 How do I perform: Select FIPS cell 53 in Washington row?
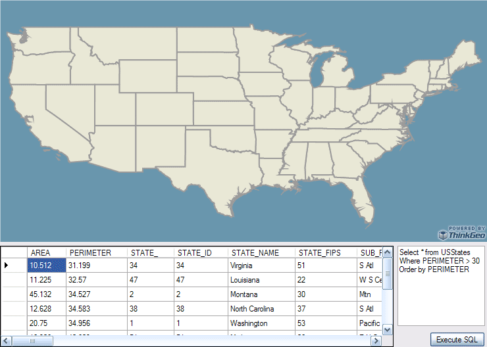326,323
